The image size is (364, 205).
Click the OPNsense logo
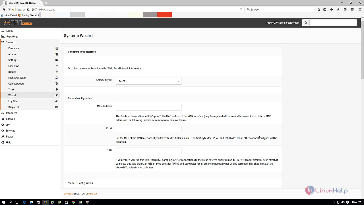click(x=18, y=23)
